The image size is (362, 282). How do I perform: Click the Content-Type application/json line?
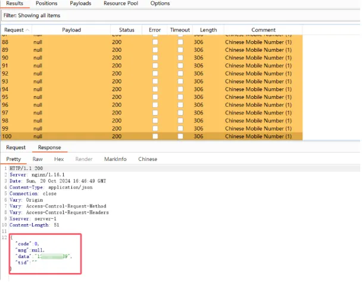pyautogui.click(x=51, y=187)
